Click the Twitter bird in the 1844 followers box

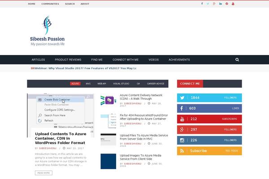(x=182, y=98)
